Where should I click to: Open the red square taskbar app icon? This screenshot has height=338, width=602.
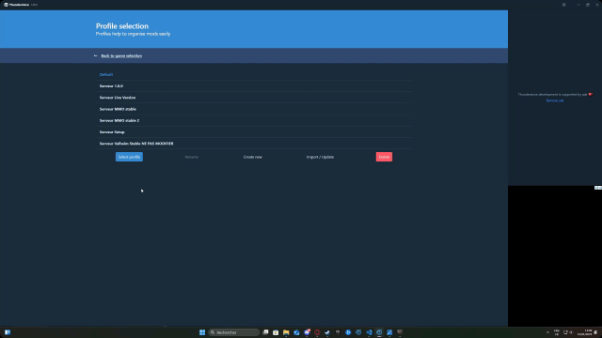point(317,332)
